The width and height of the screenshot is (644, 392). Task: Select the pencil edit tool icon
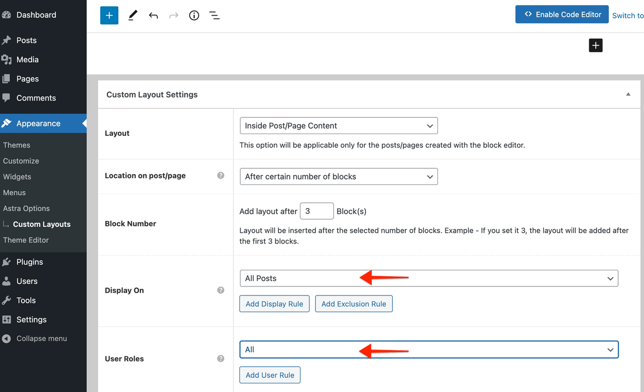[133, 16]
